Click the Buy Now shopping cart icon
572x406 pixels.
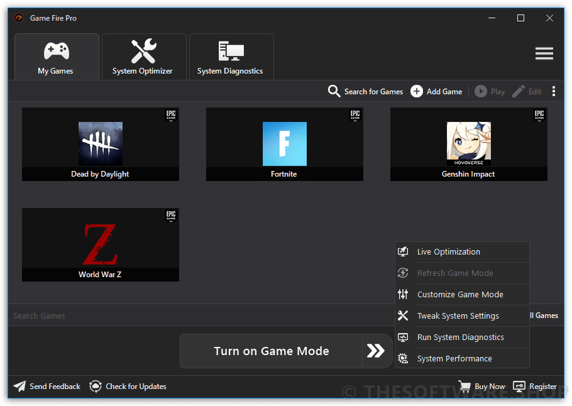465,386
